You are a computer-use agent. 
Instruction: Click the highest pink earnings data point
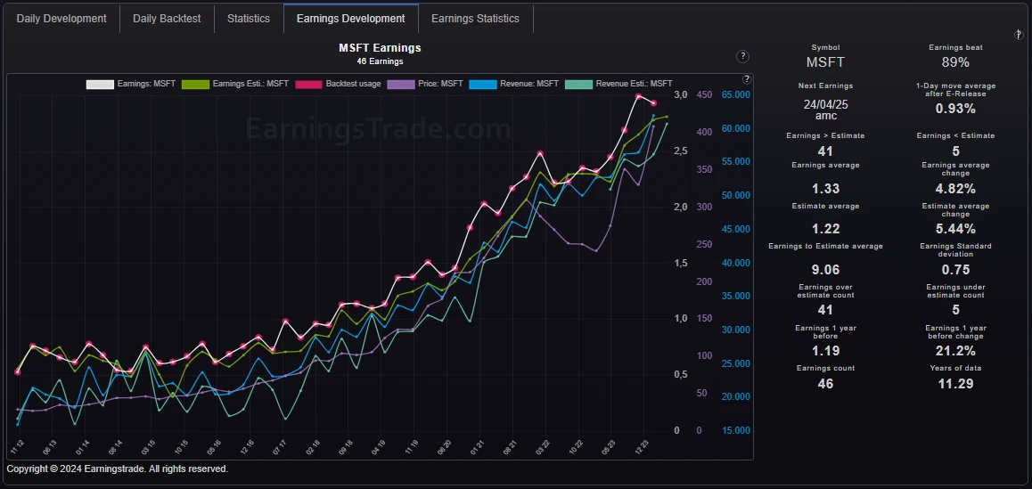638,96
